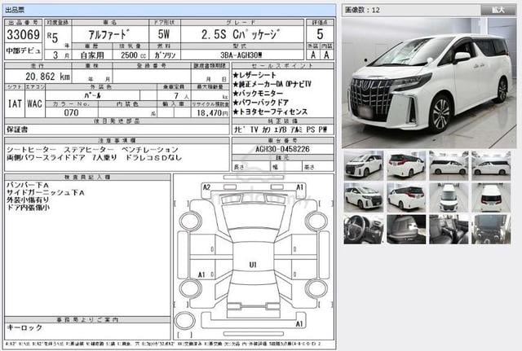Select the left side profile thumbnail
The width and height of the screenshot is (522, 351).
click(x=449, y=165)
